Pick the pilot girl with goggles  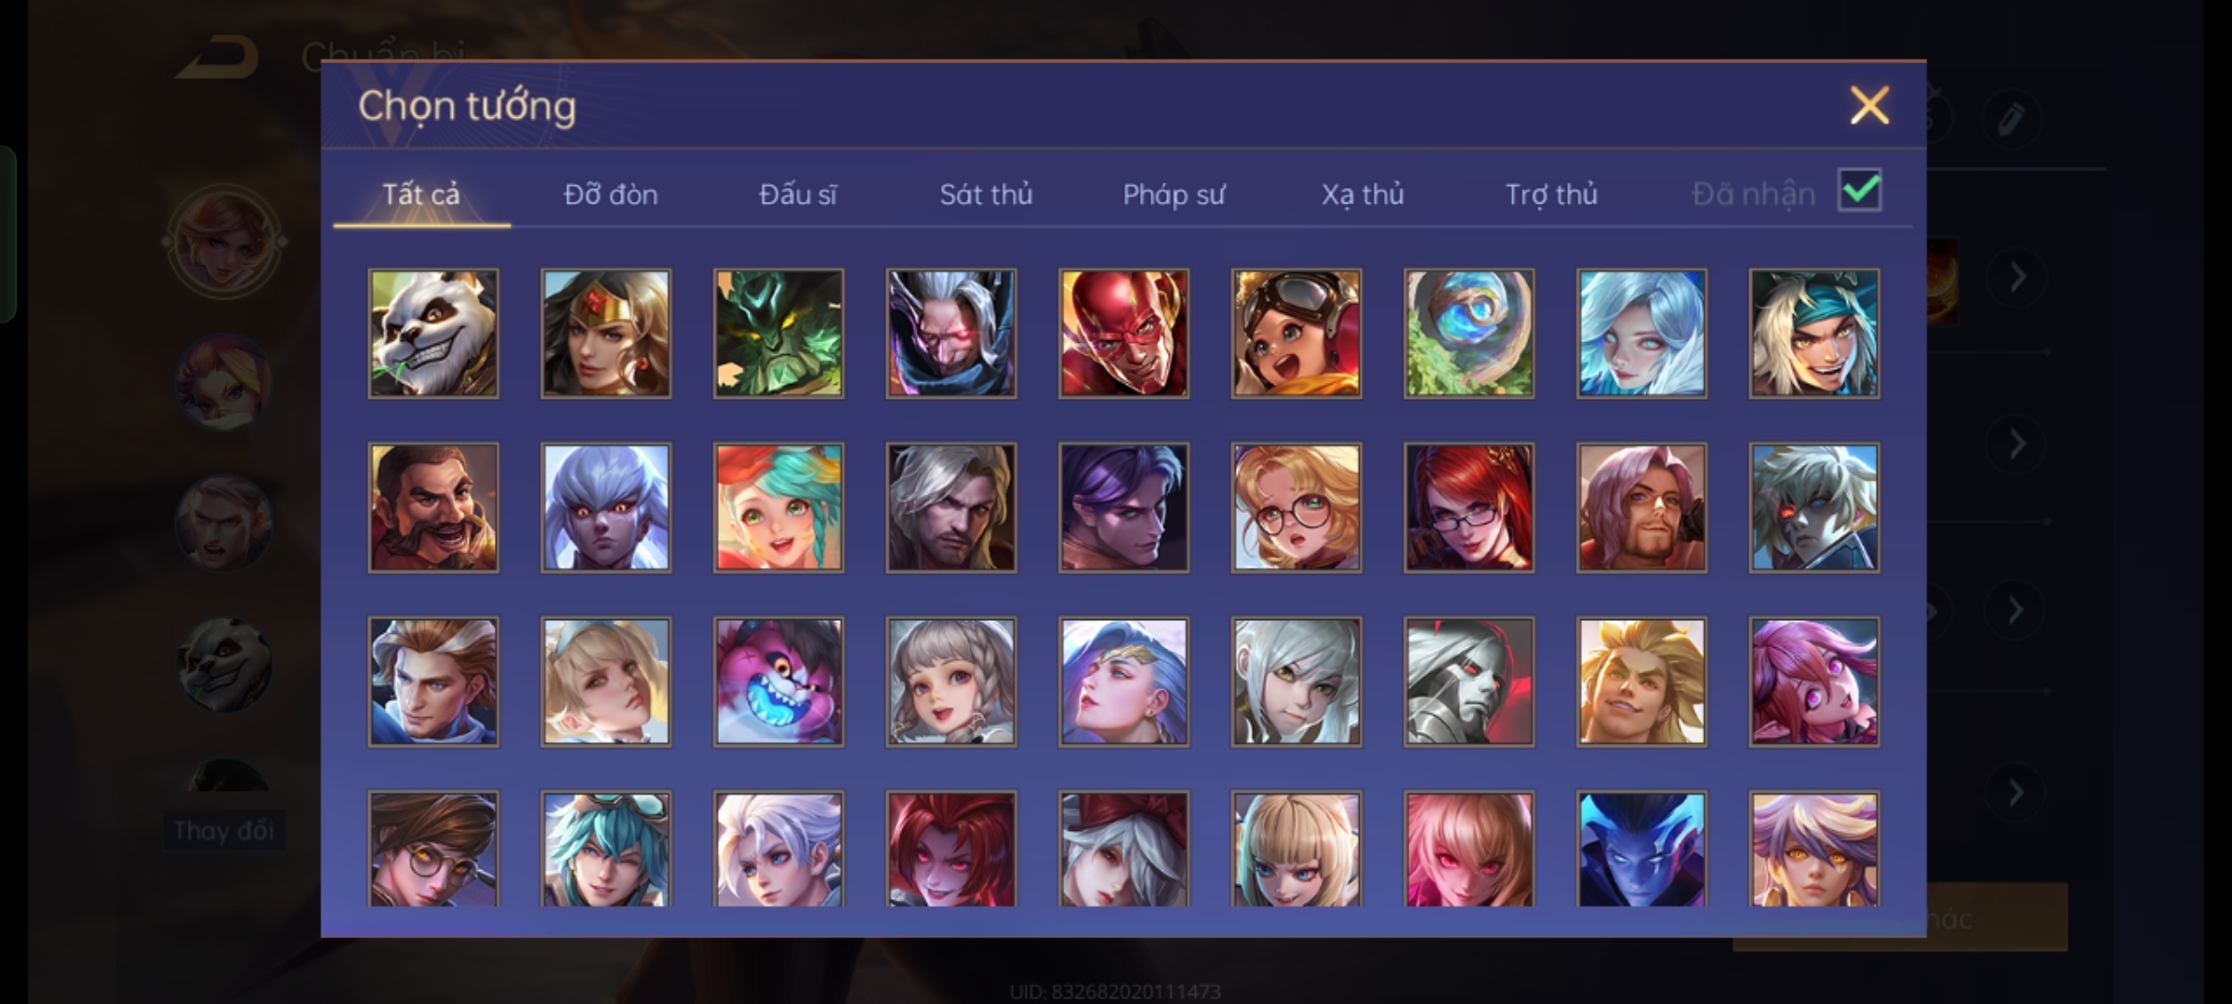(x=1296, y=334)
